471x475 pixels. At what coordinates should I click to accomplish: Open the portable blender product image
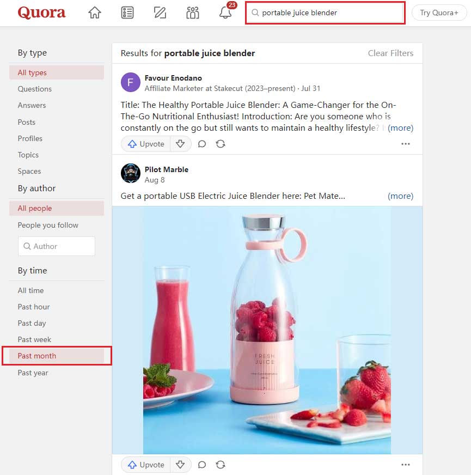coord(267,330)
